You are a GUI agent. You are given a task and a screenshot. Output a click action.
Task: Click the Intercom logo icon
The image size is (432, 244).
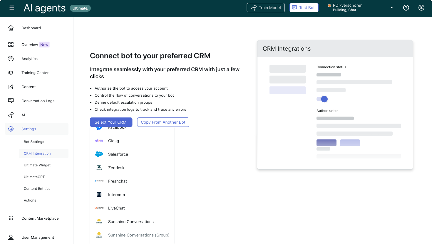(99, 194)
